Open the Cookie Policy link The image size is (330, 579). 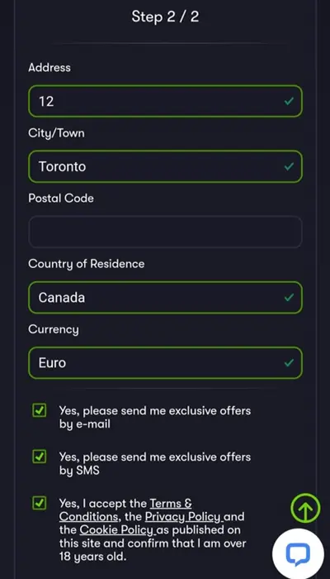(116, 530)
